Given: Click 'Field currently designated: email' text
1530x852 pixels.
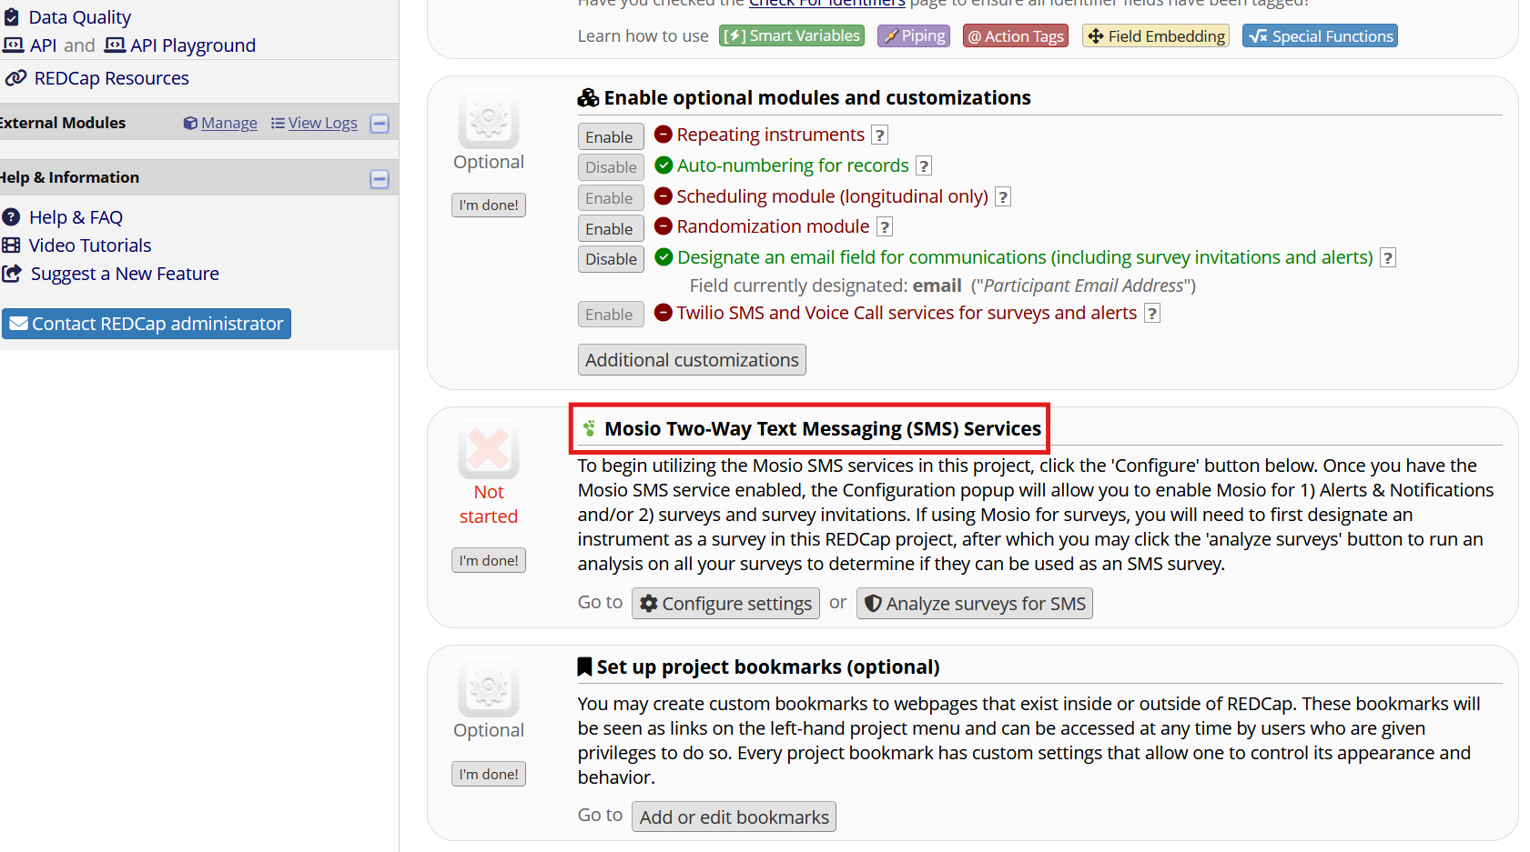Looking at the screenshot, I should [x=826, y=286].
